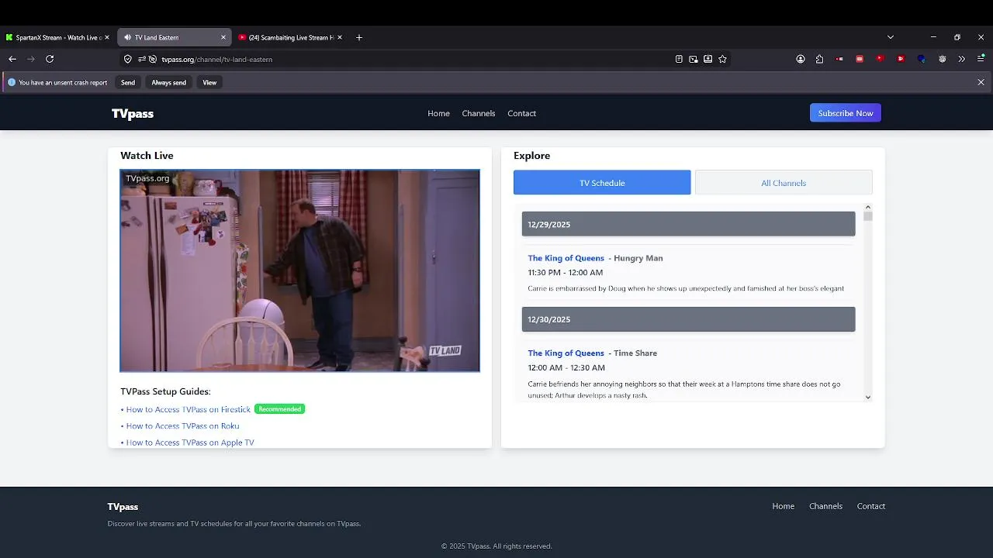Click the rightmost red play-button extension icon
Image resolution: width=993 pixels, height=558 pixels.
tap(901, 59)
